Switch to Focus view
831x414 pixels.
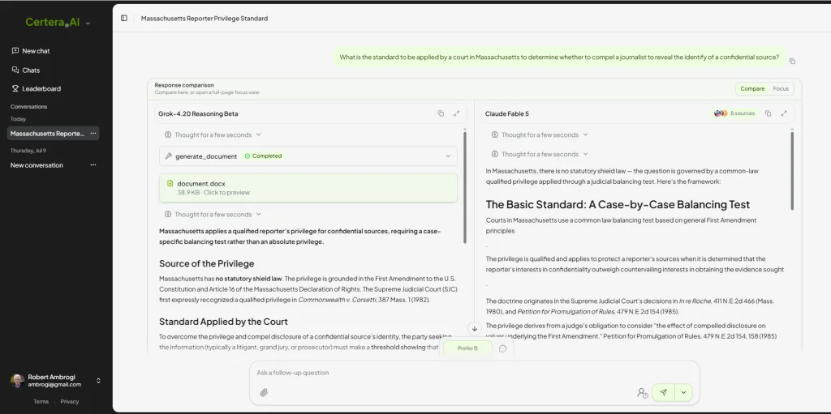tap(781, 89)
